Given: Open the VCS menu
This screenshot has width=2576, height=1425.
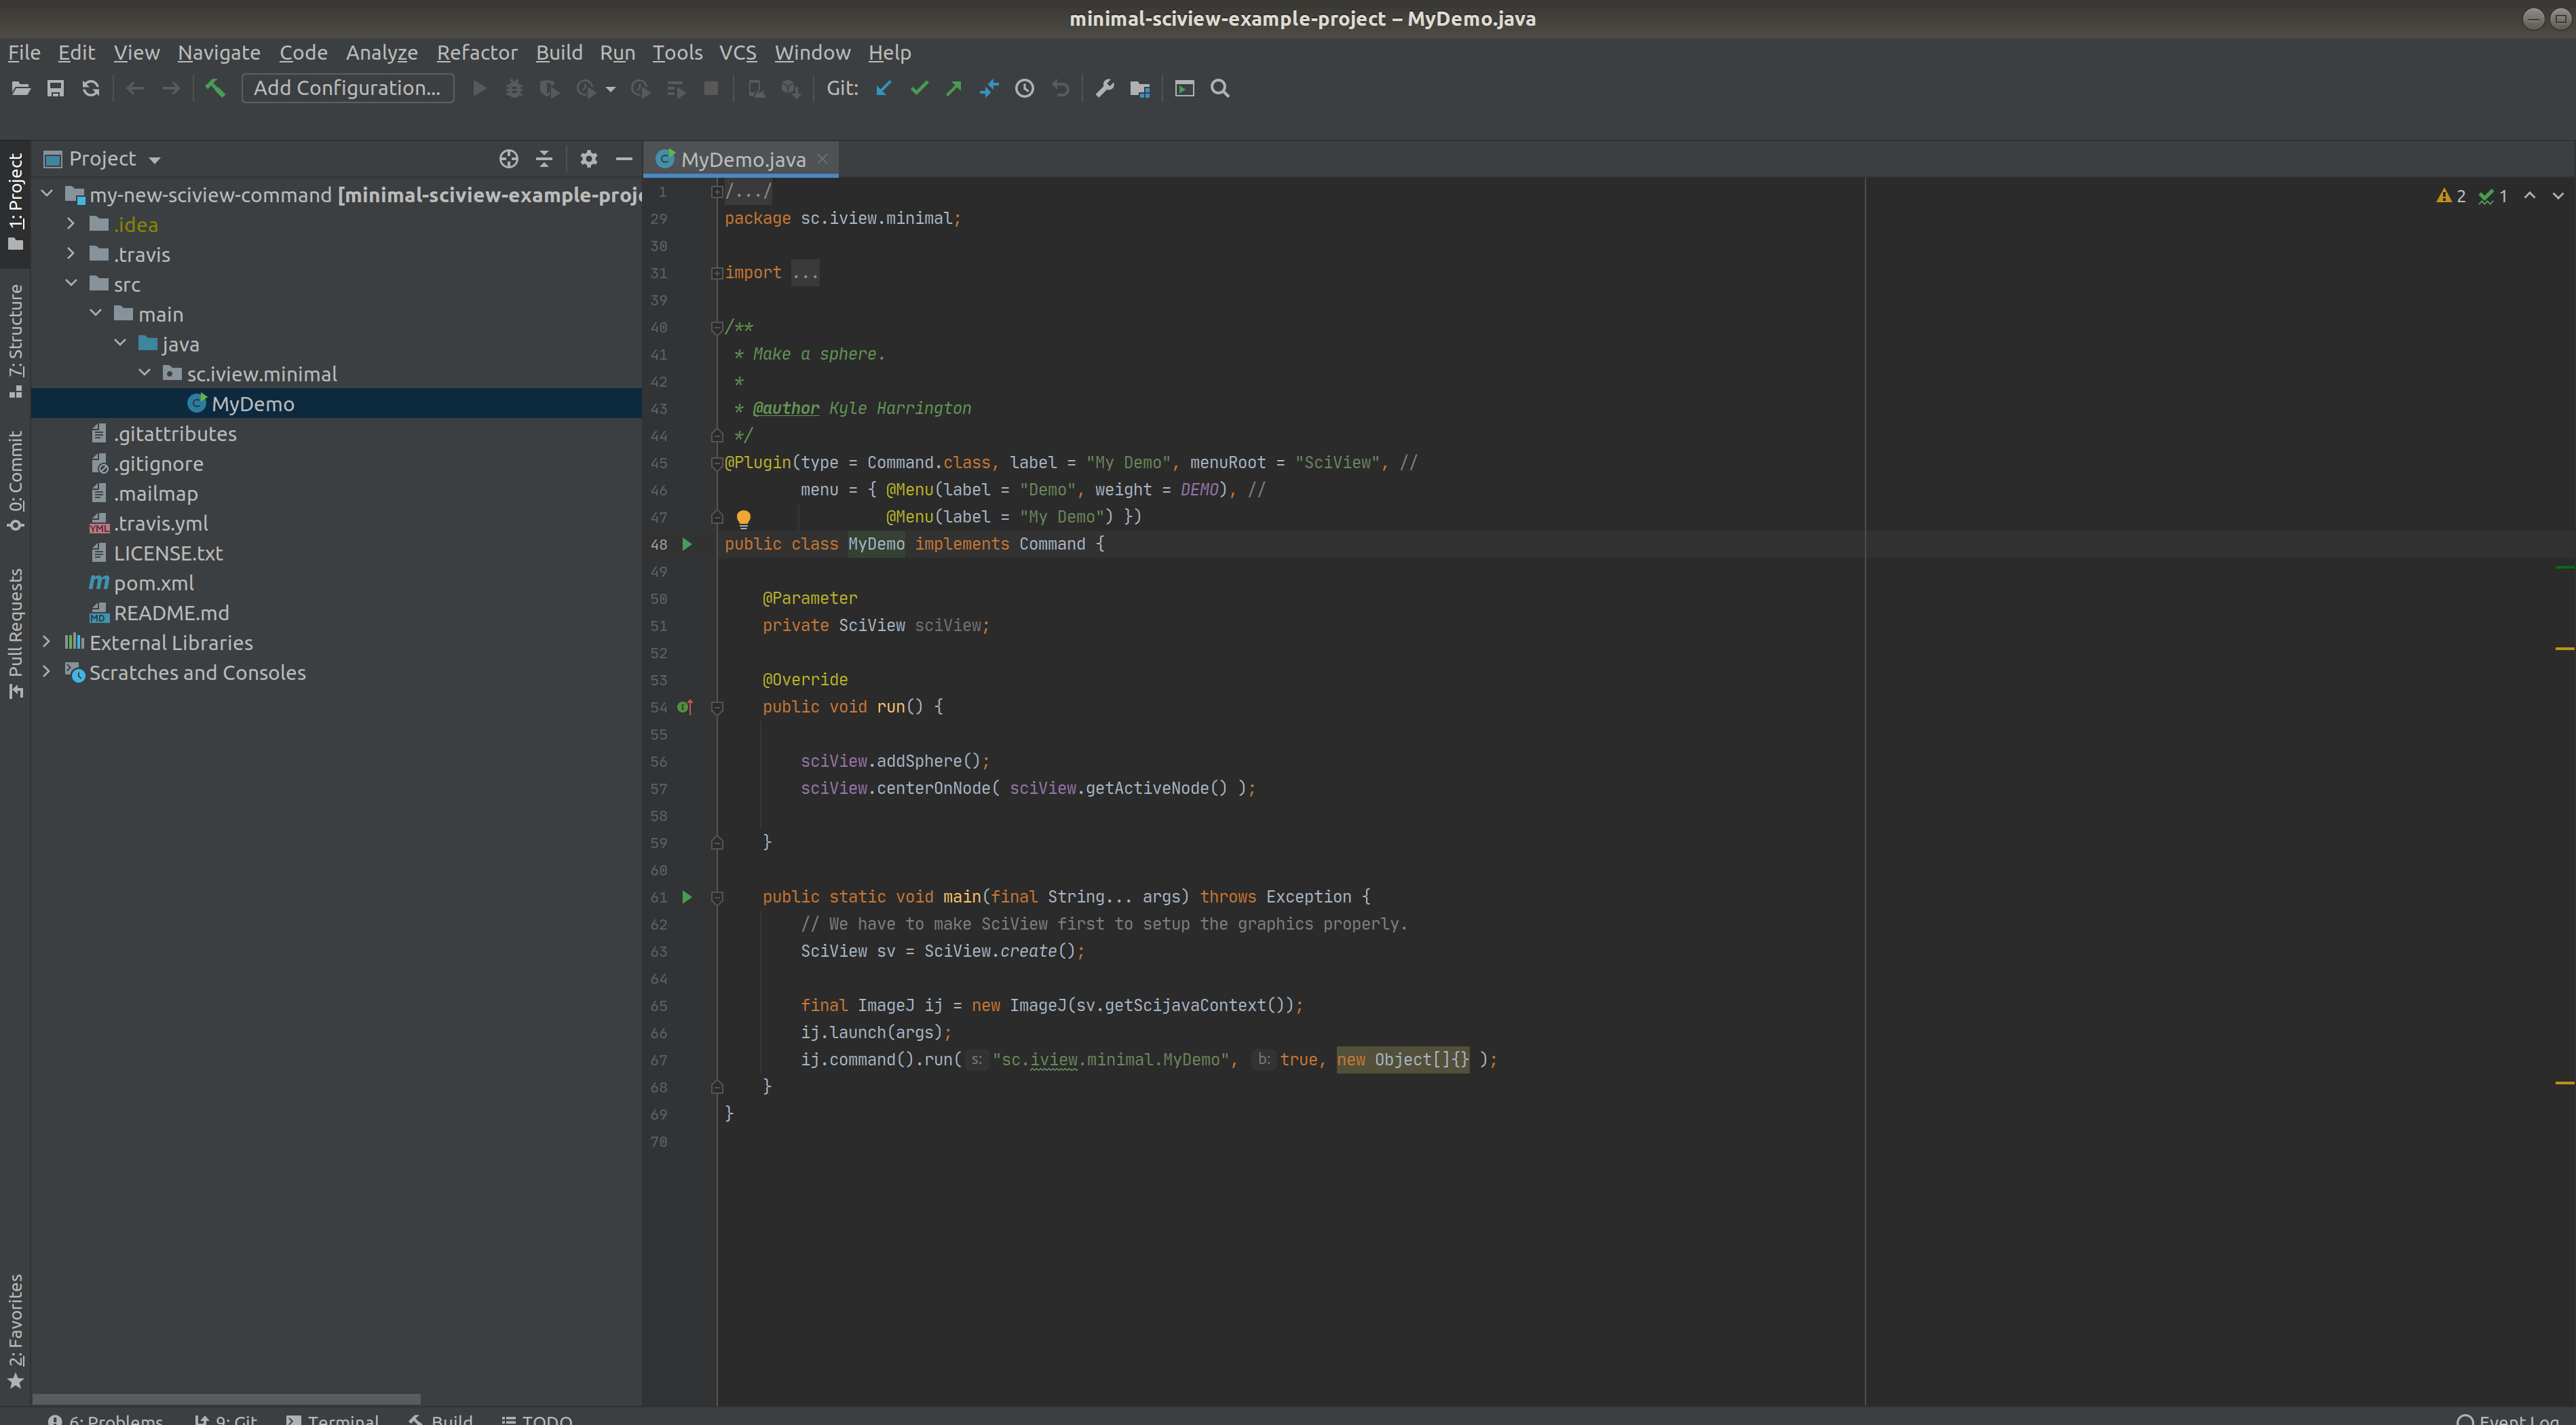Looking at the screenshot, I should tap(738, 53).
